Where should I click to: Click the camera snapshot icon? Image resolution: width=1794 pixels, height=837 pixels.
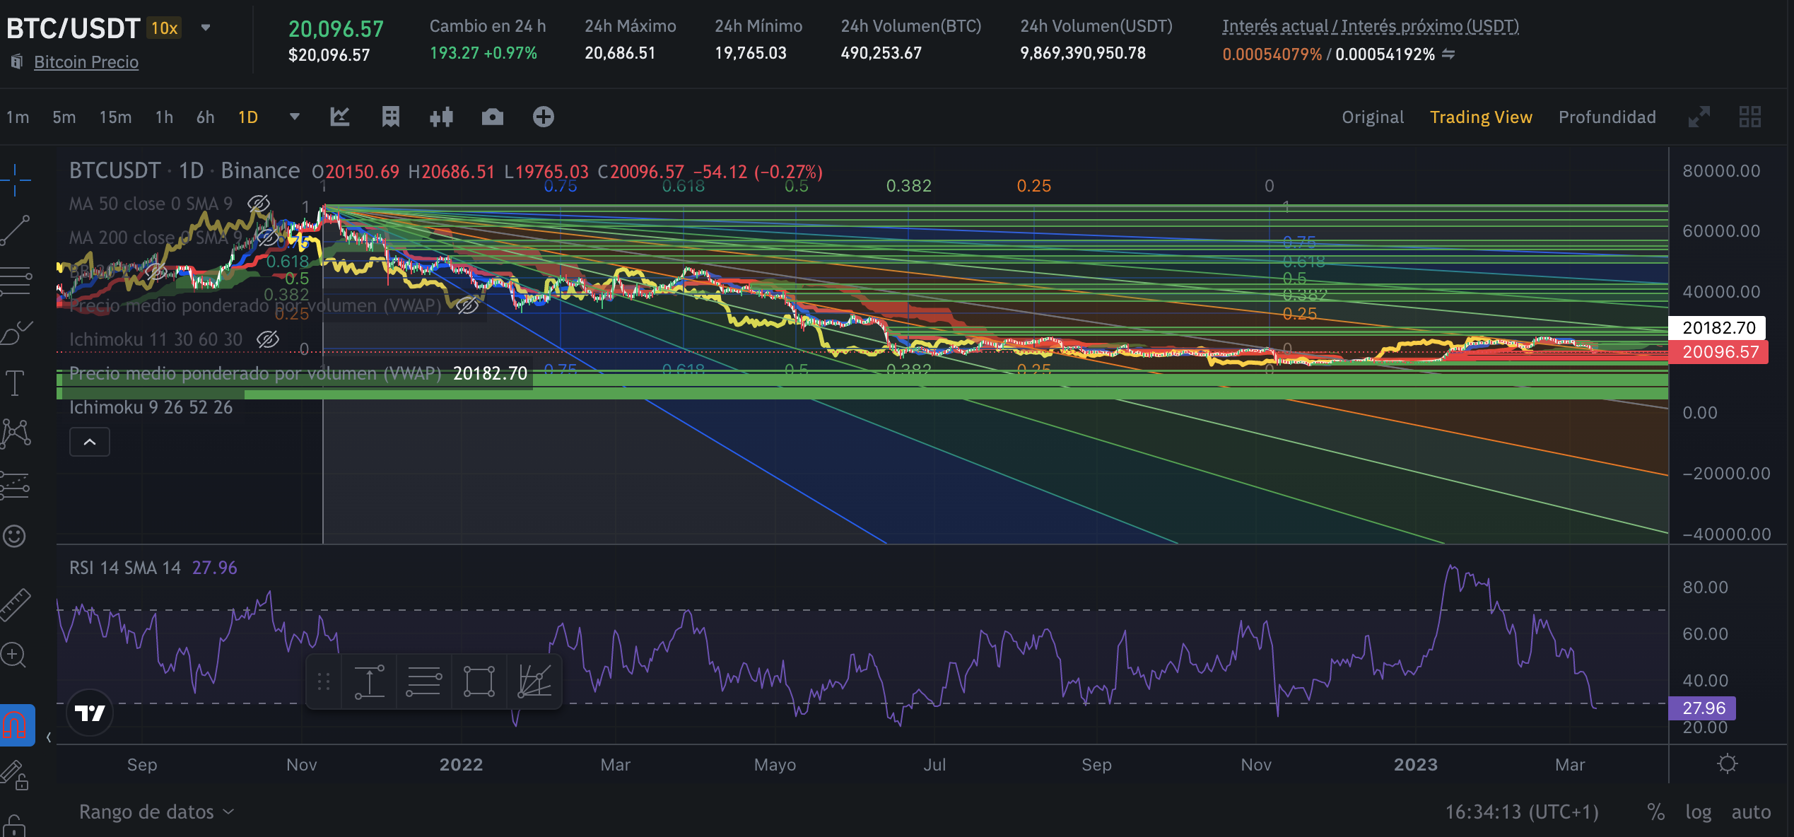tap(492, 117)
